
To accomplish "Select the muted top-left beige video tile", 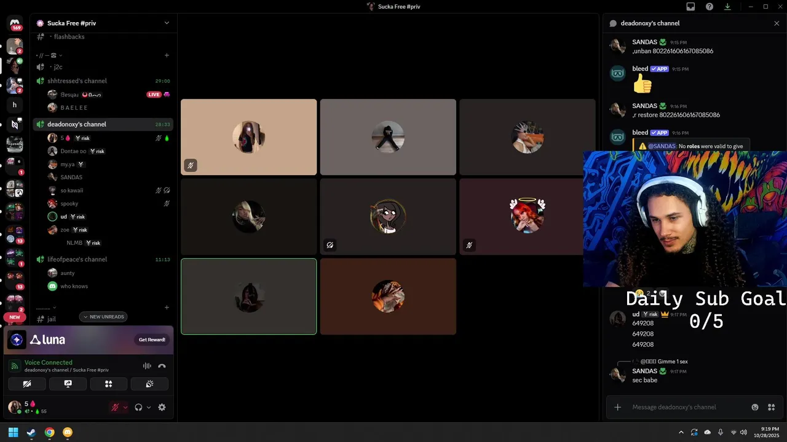I will tap(249, 137).
